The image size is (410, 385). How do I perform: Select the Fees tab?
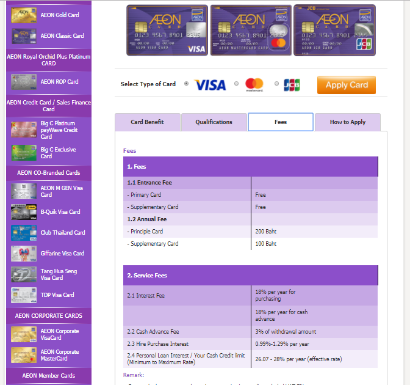pos(281,122)
